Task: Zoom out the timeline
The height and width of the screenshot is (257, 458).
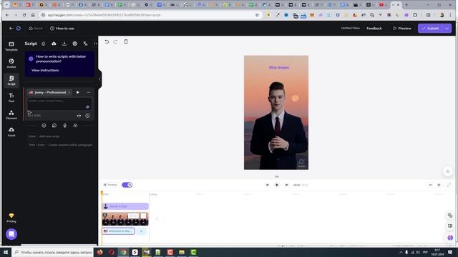Action: (x=430, y=185)
